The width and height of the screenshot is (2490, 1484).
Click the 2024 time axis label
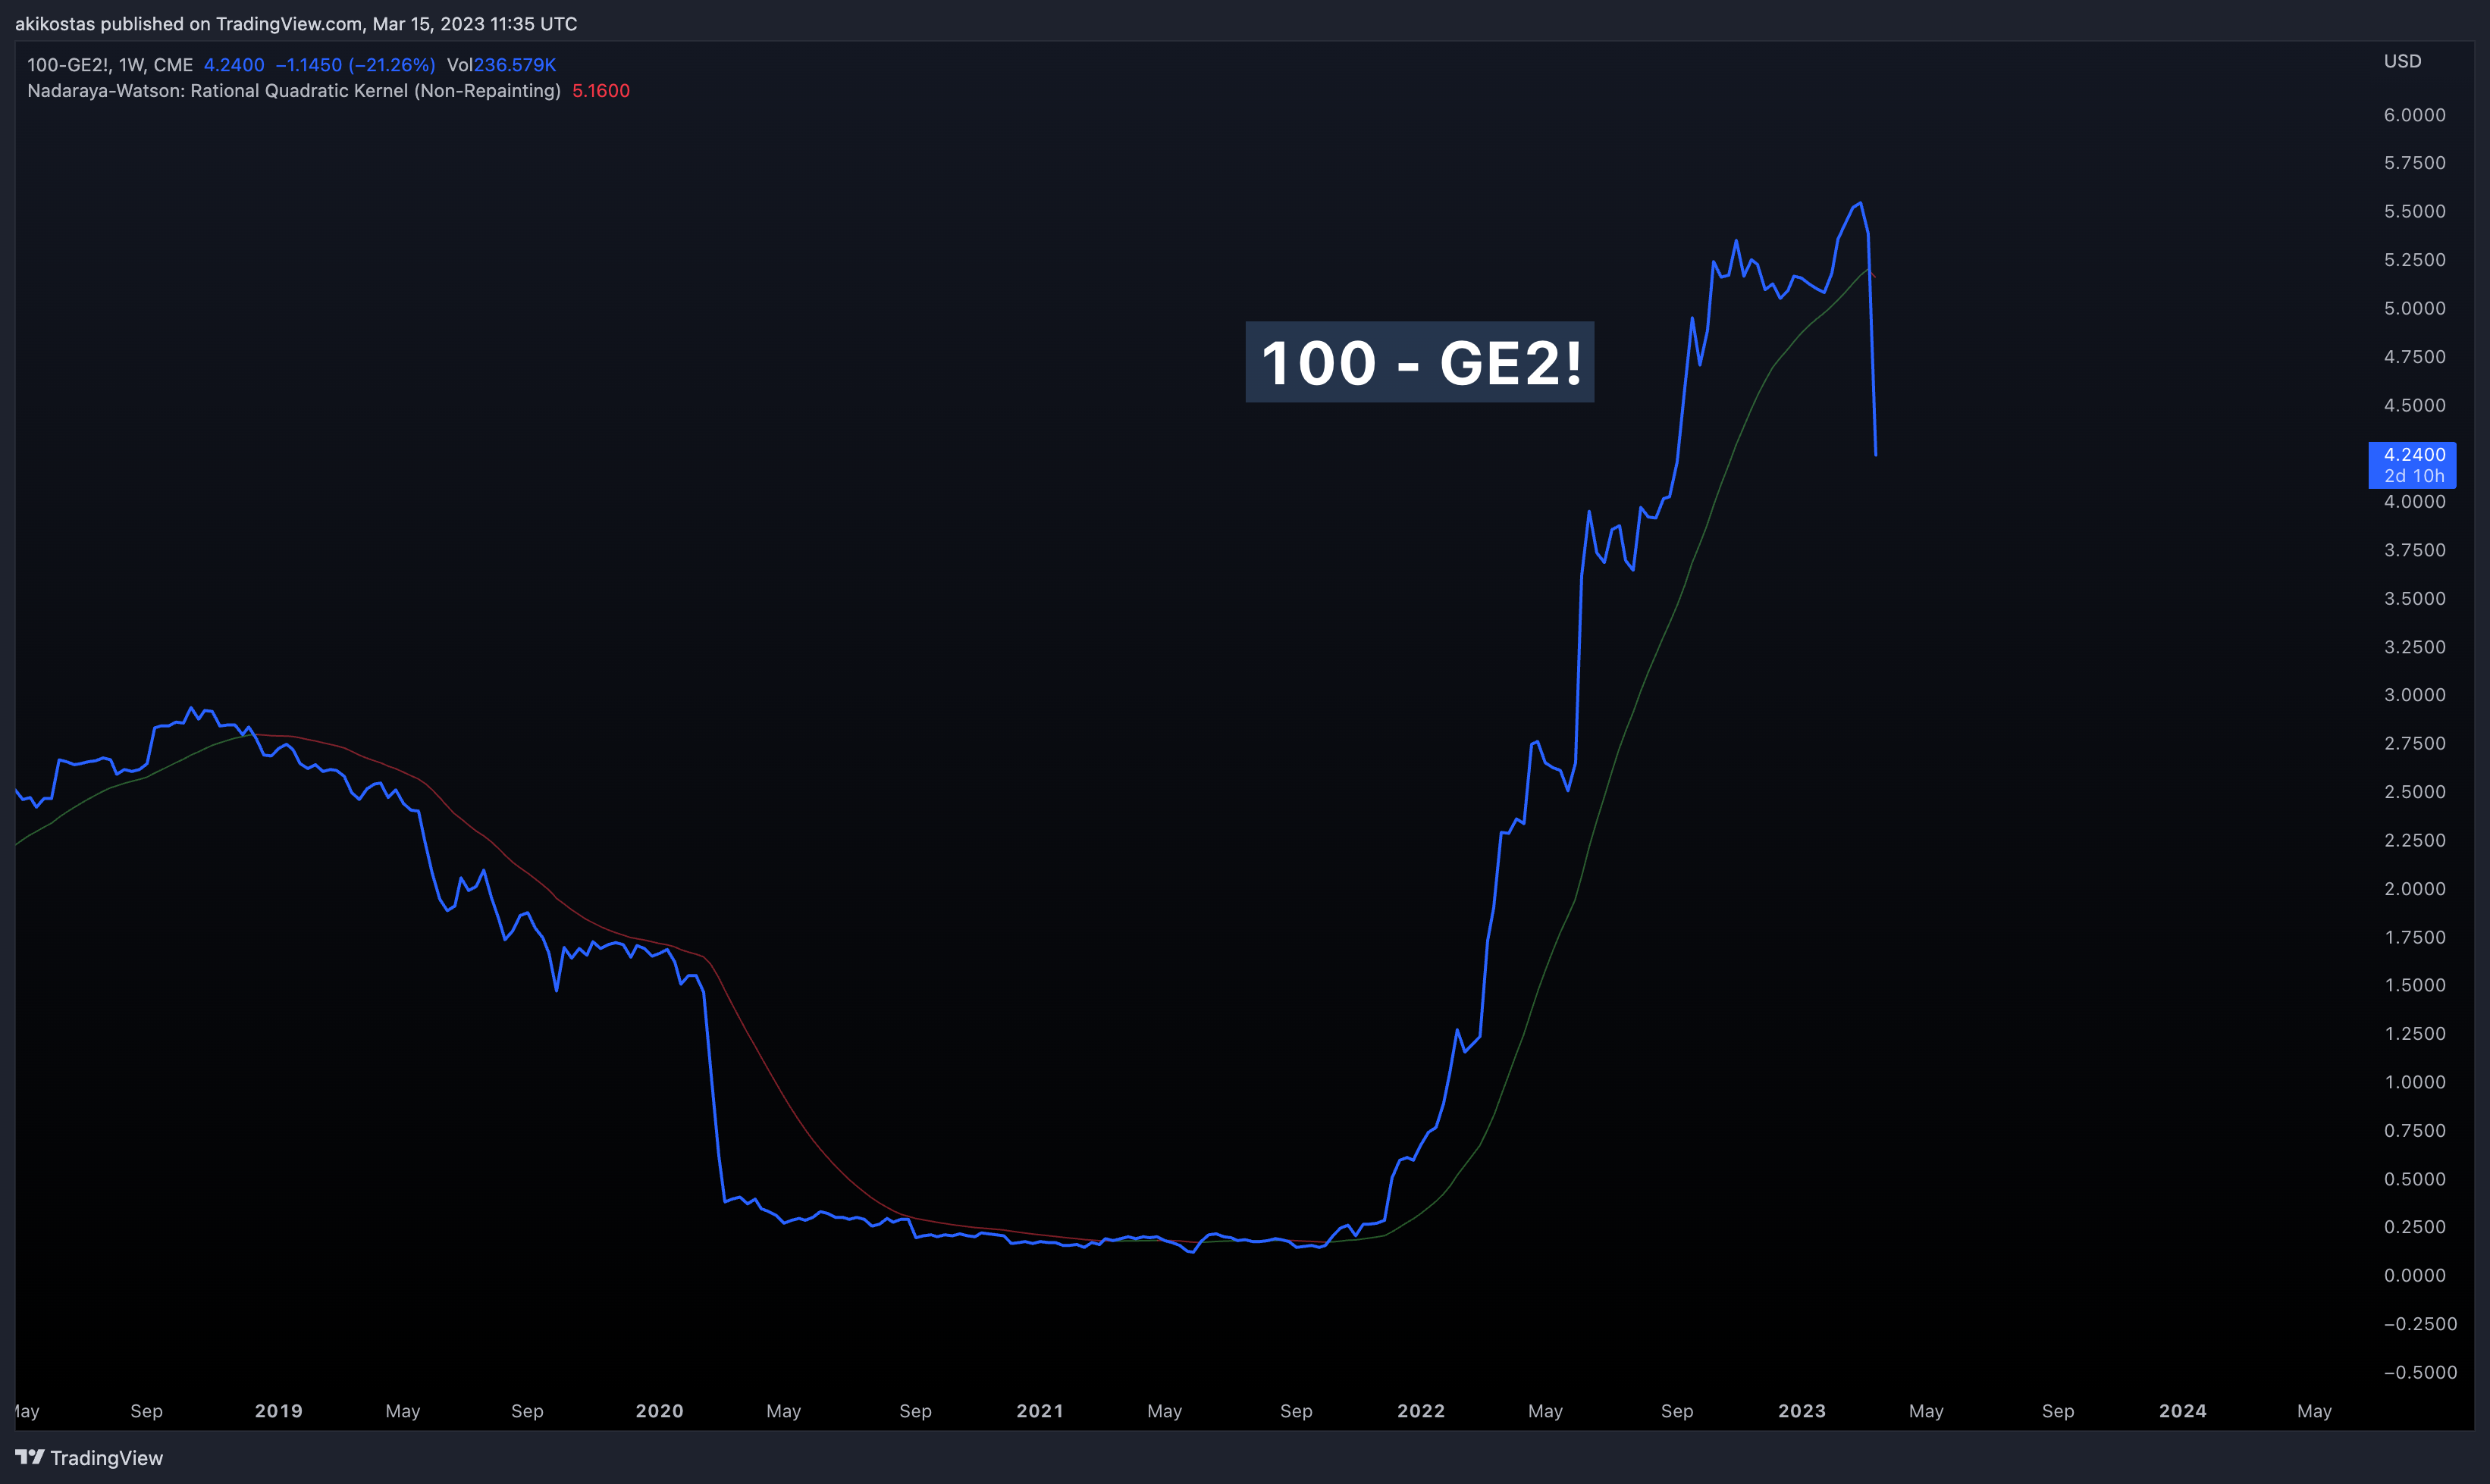coord(2182,1411)
